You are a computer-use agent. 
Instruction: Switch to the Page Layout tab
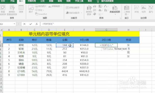tap(32, 1)
